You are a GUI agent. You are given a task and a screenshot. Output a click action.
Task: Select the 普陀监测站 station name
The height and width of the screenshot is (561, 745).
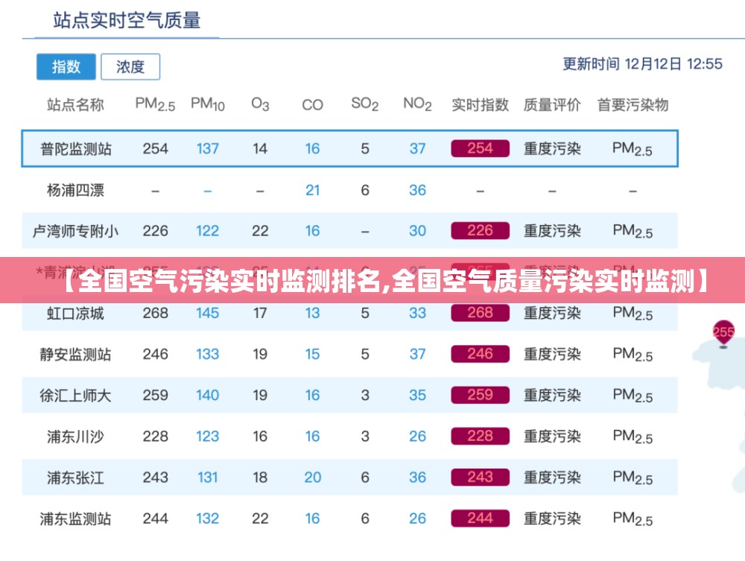tap(76, 149)
